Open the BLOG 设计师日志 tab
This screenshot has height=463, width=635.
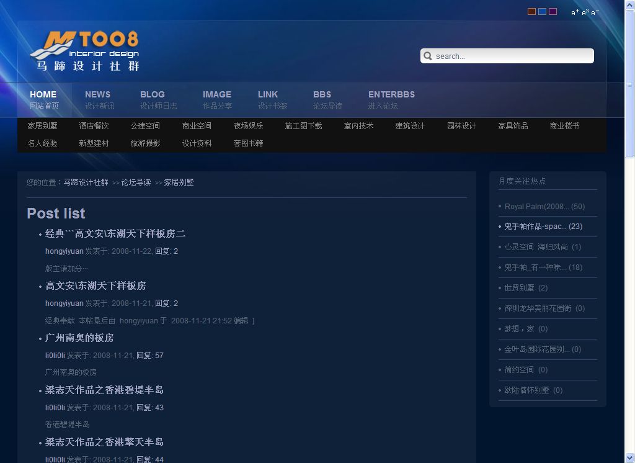[x=158, y=100]
